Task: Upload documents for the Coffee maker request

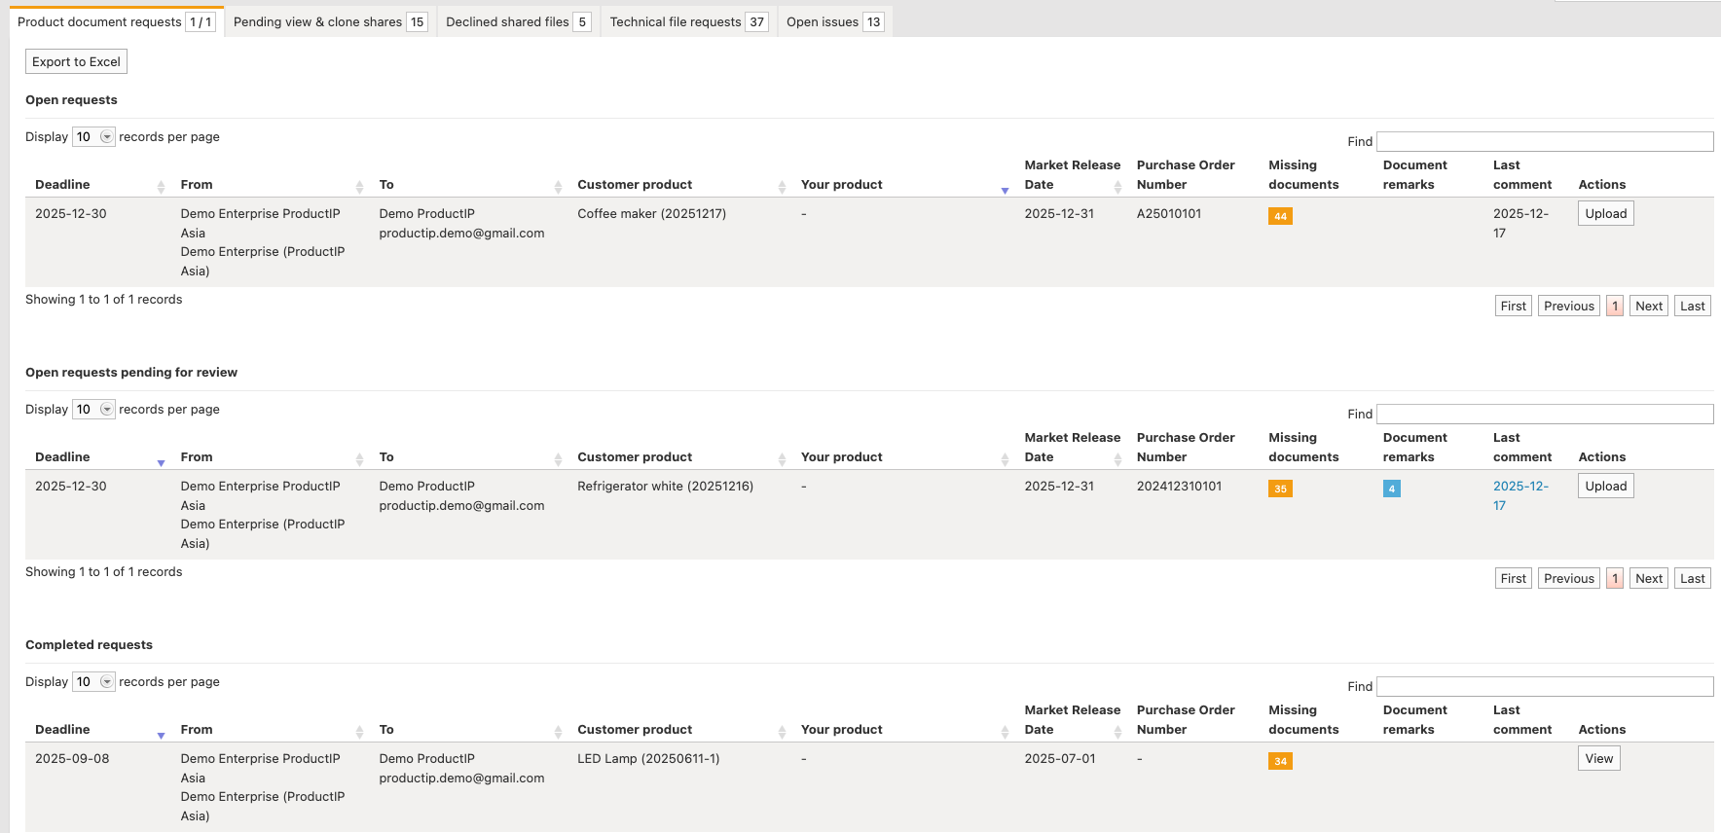Action: click(1605, 214)
